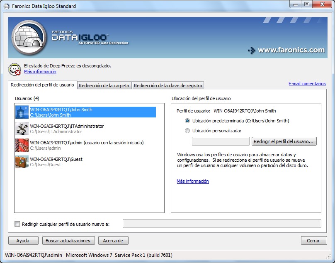This screenshot has height=263, width=335.
Task: Open Redirección de la clave de registro tab
Action: 168,86
